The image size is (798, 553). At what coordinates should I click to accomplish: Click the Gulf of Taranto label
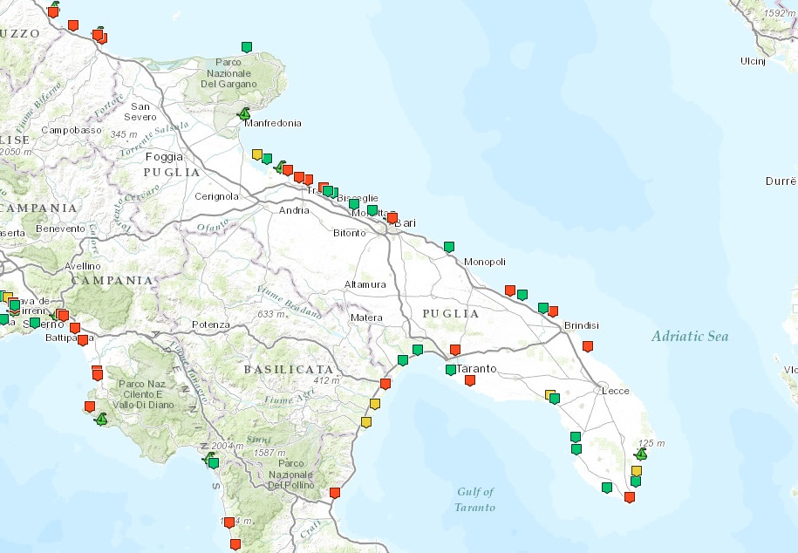[x=476, y=500]
